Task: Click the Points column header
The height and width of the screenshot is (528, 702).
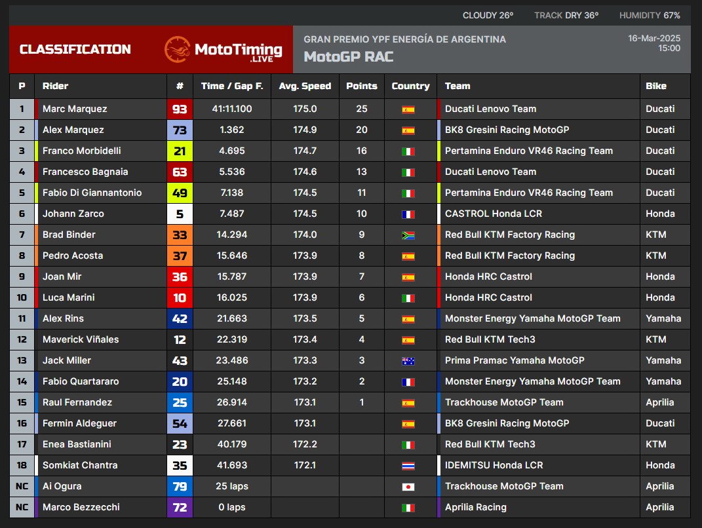Action: [x=362, y=86]
